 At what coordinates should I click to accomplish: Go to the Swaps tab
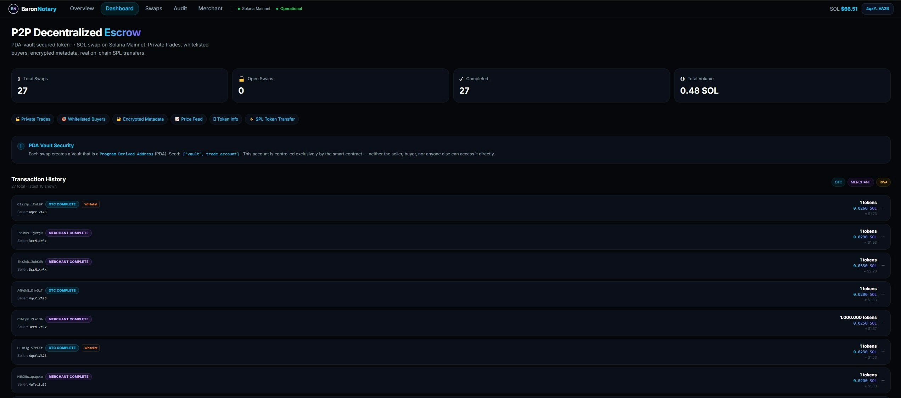[x=153, y=9]
